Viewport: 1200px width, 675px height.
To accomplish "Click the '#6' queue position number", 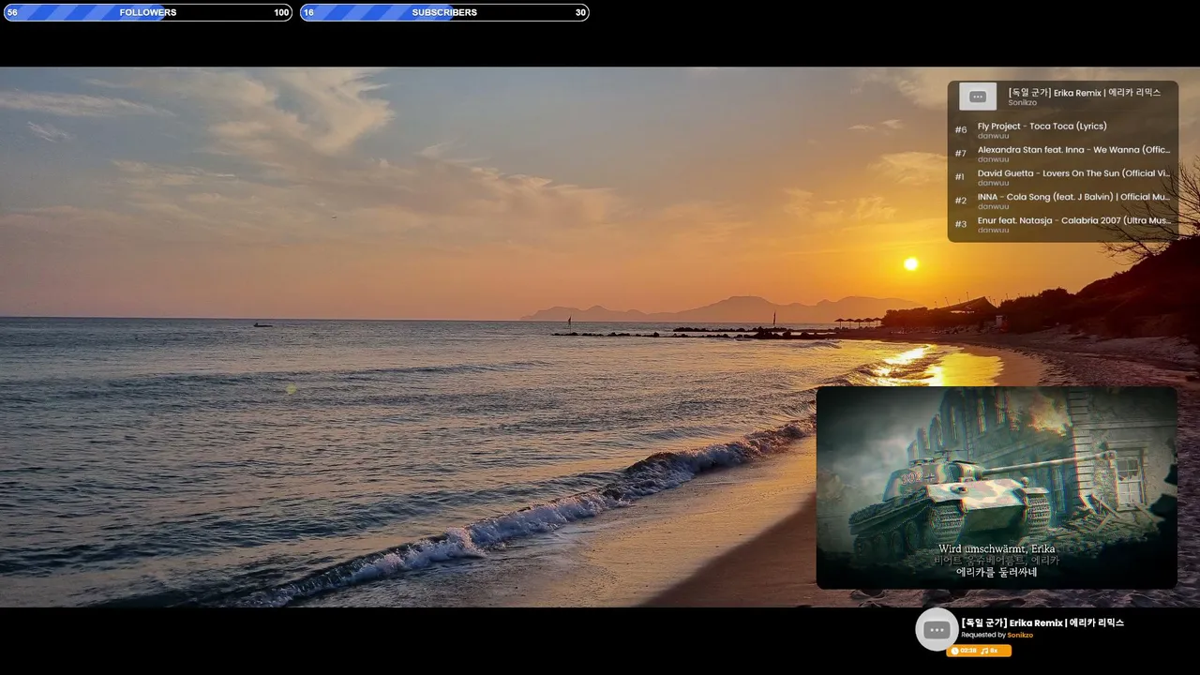I will coord(961,130).
